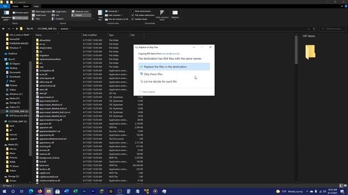348x195 pixels.
Task: Switch to Tiles layout
Action: [x=36, y=19]
